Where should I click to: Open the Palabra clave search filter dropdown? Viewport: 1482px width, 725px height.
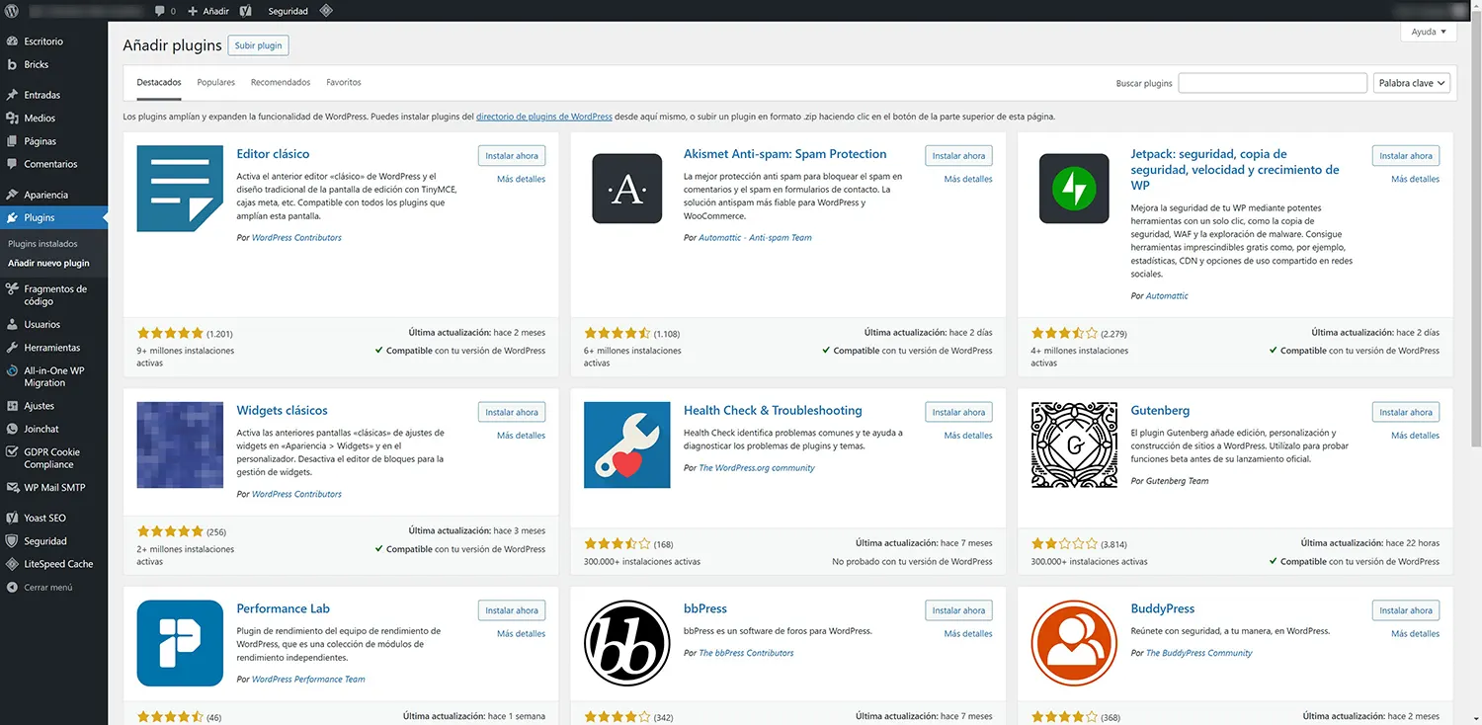1411,82
